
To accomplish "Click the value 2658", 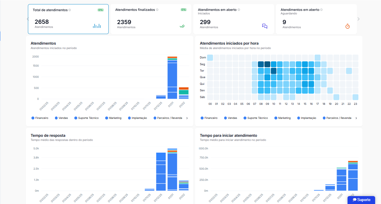I will pos(42,22).
